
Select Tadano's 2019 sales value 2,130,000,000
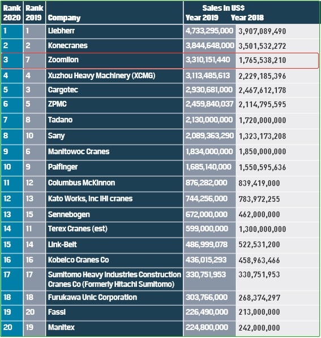[x=209, y=120]
